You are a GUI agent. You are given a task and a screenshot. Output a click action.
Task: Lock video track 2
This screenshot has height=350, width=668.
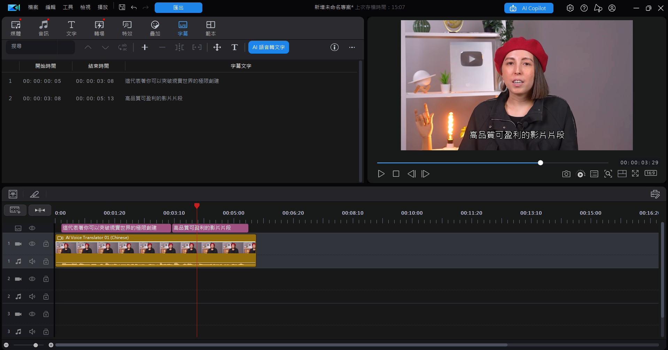coord(46,279)
